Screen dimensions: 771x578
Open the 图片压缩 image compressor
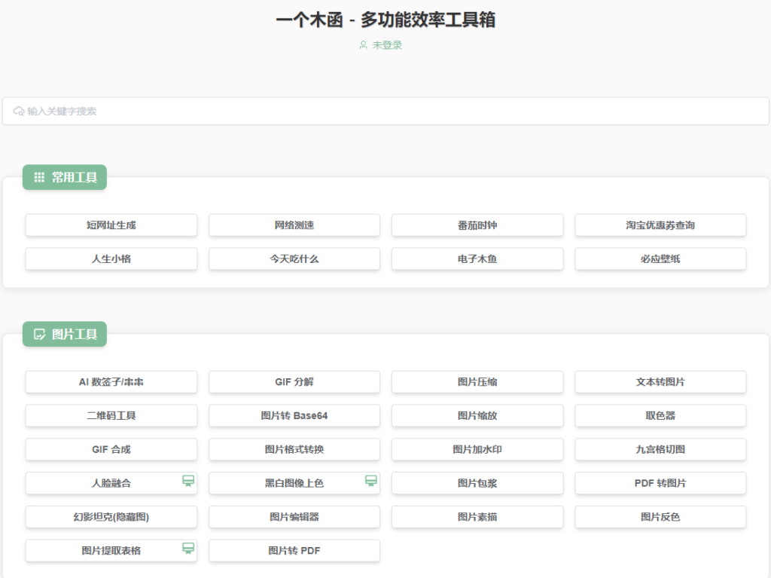(x=477, y=382)
